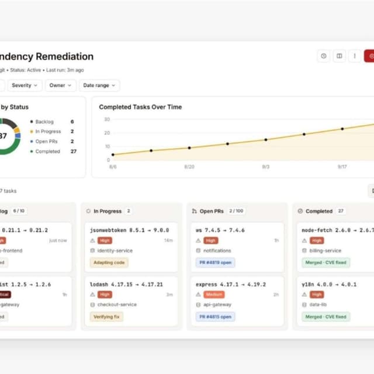
Task: Click repo icon beside billing-service
Action: click(304, 251)
